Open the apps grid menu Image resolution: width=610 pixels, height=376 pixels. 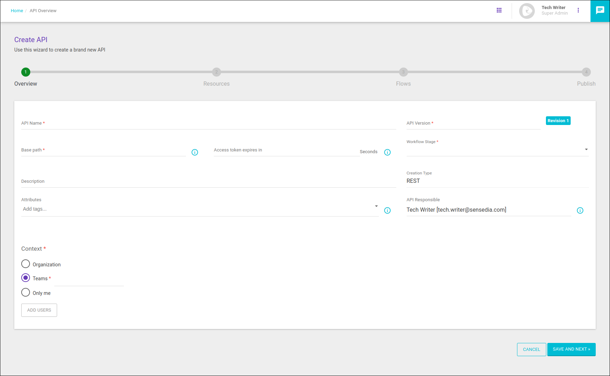[499, 10]
